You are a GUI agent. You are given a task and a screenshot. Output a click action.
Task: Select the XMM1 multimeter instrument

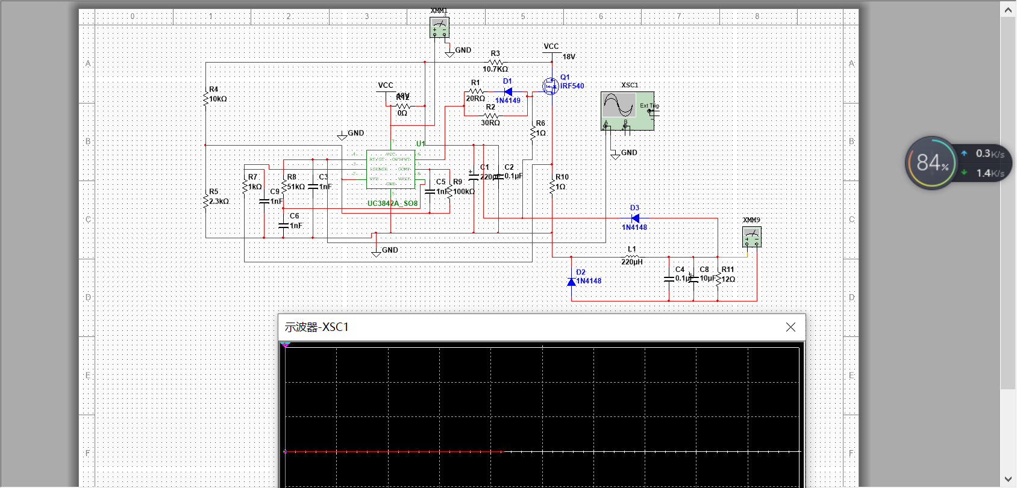(439, 27)
